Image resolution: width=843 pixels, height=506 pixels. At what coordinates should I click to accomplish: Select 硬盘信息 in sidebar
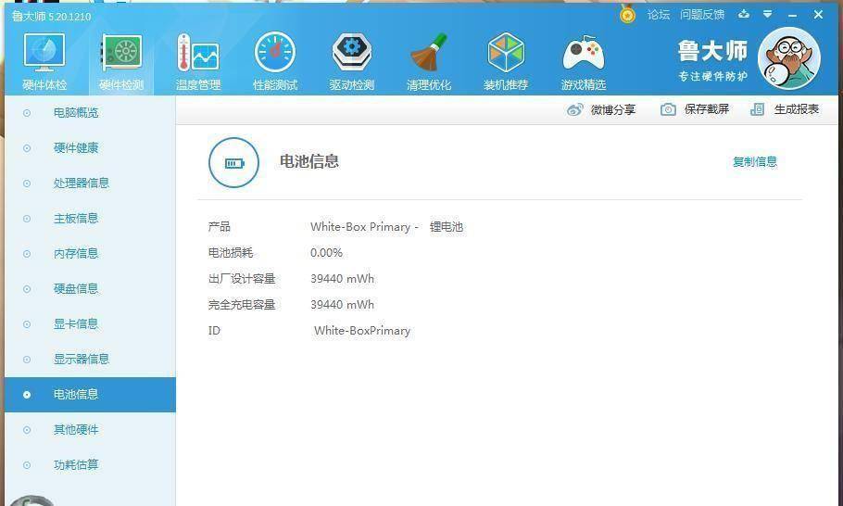coord(90,289)
